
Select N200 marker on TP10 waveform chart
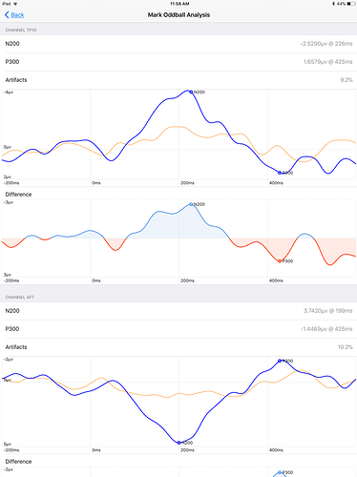[191, 92]
